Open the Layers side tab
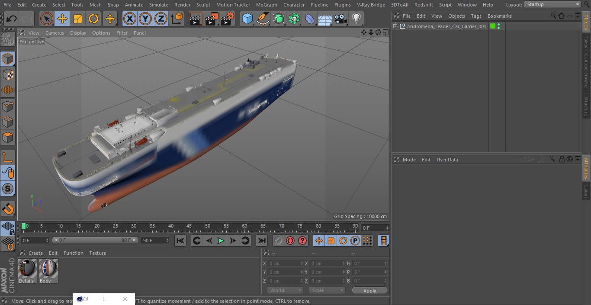The width and height of the screenshot is (591, 305). (x=586, y=192)
